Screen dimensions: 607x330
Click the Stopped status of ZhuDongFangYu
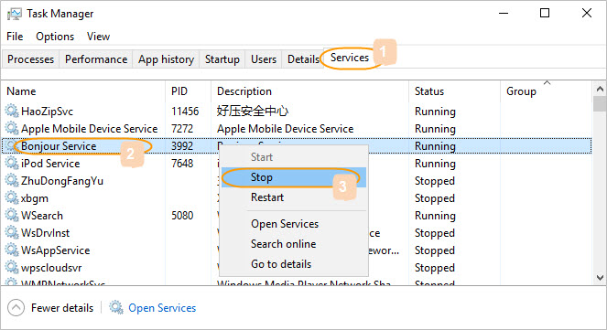pos(434,181)
